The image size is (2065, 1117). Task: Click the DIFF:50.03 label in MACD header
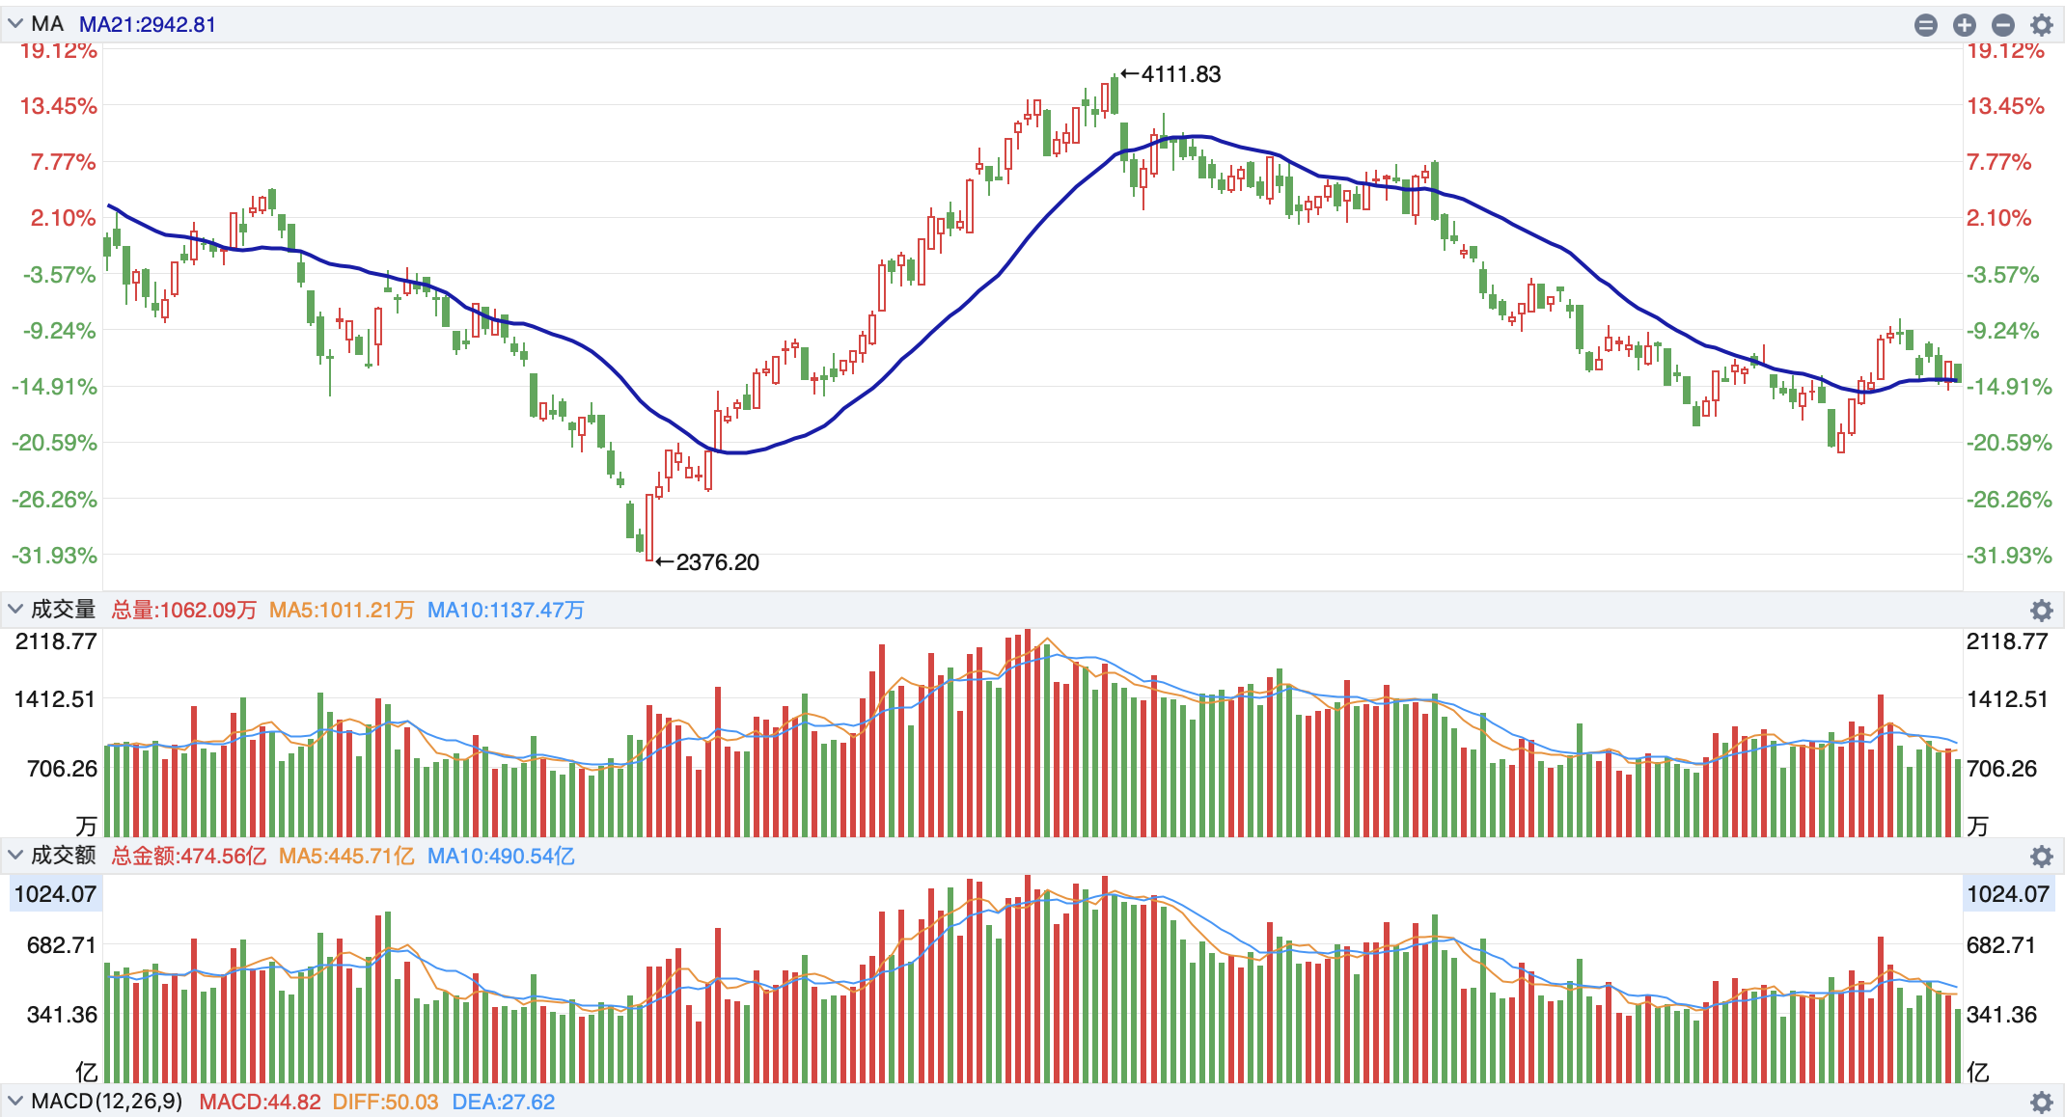385,1102
